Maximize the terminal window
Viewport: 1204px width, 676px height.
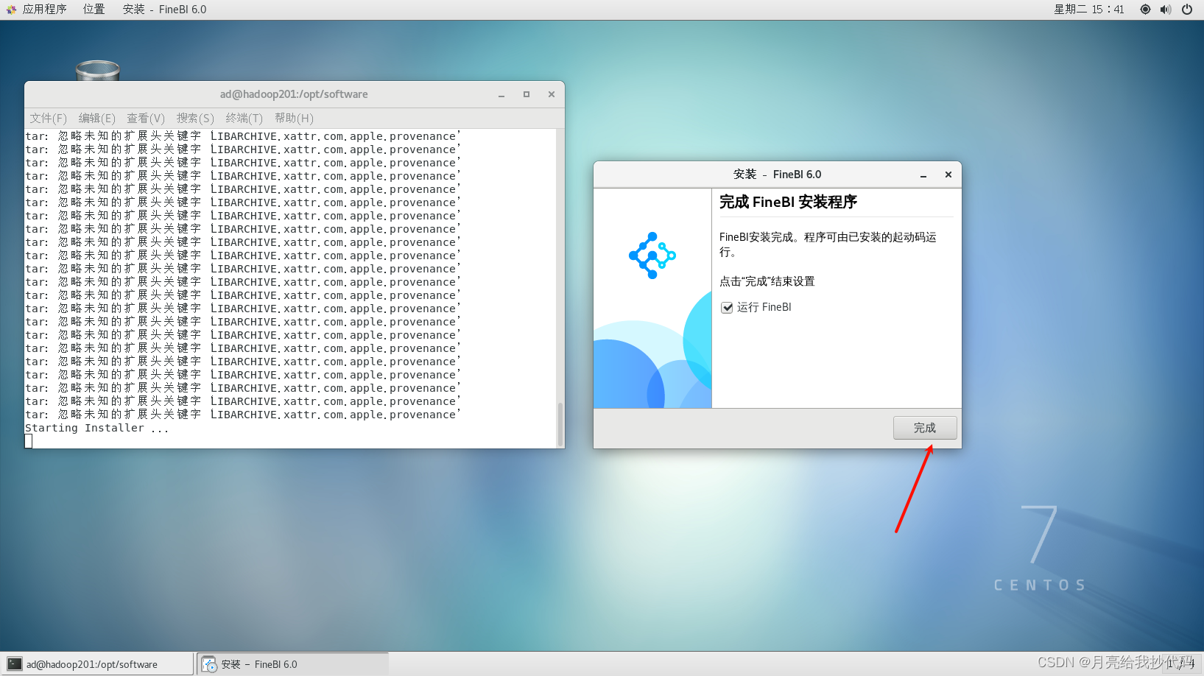527,94
